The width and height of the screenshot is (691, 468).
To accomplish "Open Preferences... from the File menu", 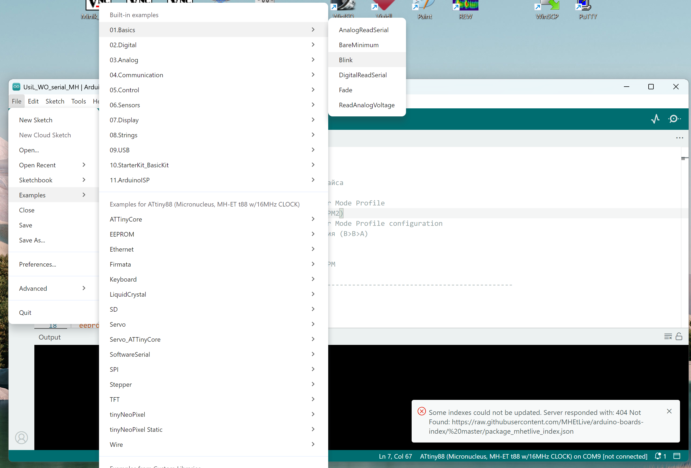I will click(54, 264).
